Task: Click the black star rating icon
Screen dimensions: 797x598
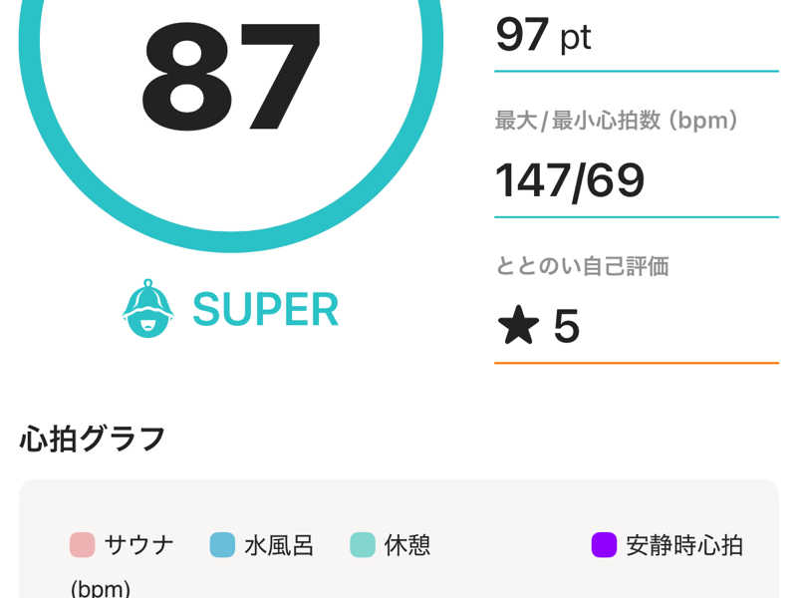Action: (519, 326)
